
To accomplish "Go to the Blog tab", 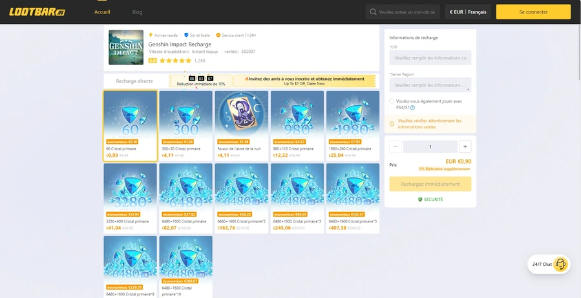I will [x=137, y=12].
